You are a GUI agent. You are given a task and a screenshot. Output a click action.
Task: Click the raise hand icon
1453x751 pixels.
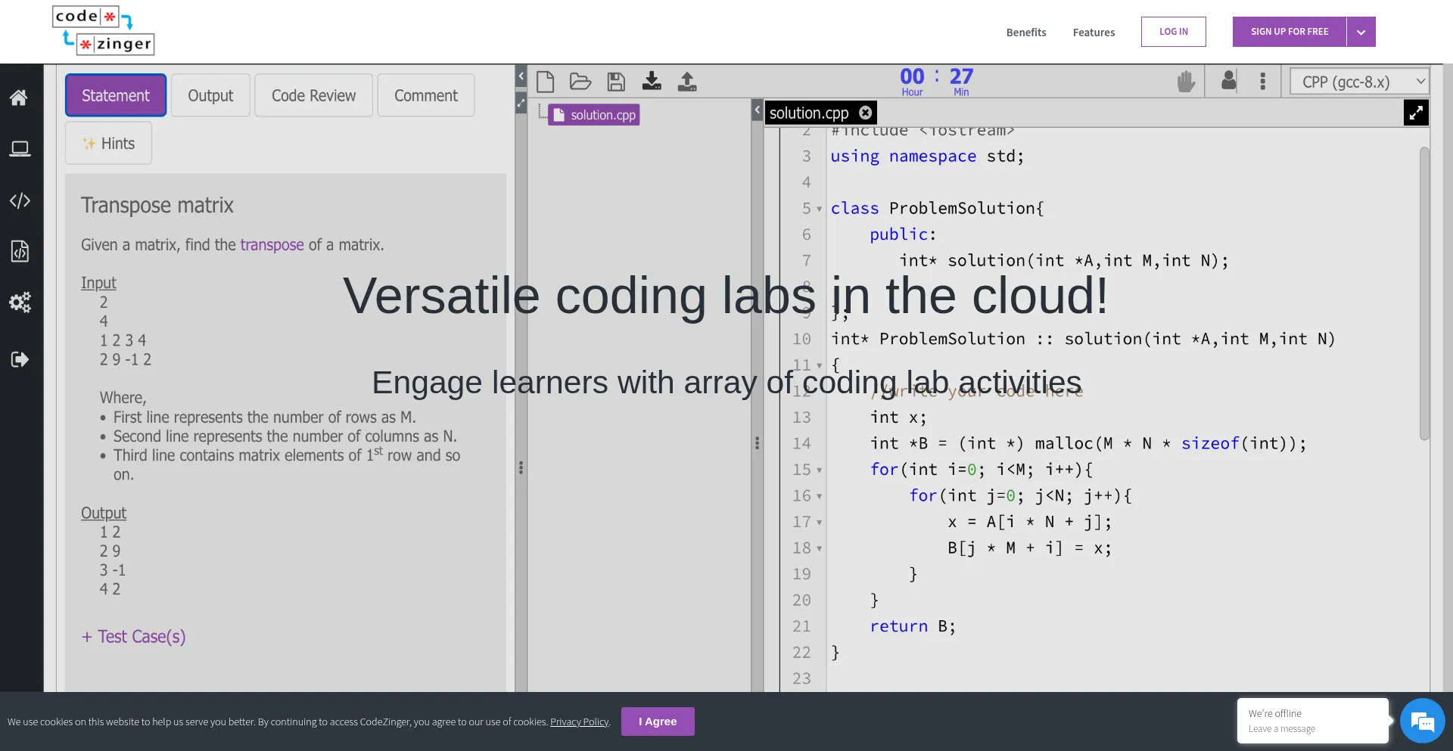pos(1186,81)
